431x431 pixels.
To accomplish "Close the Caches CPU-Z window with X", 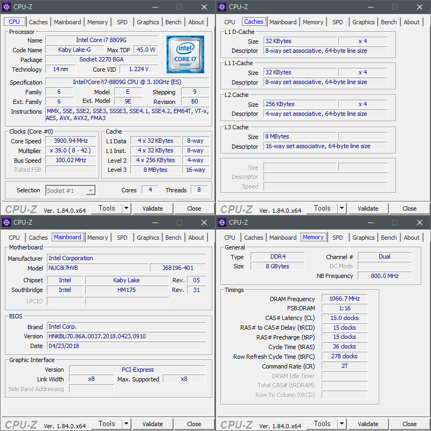I will 420,7.
